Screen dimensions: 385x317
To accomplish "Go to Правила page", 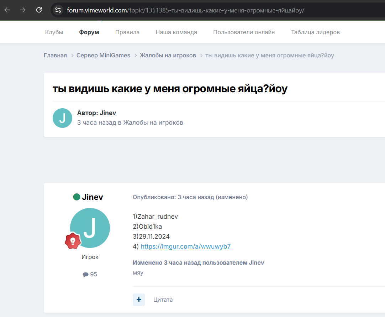I will (x=127, y=32).
